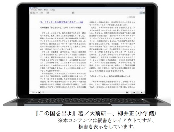Click the subheading その真髄は「かくあるべし」
This screenshot has width=174, height=132.
tap(60, 27)
